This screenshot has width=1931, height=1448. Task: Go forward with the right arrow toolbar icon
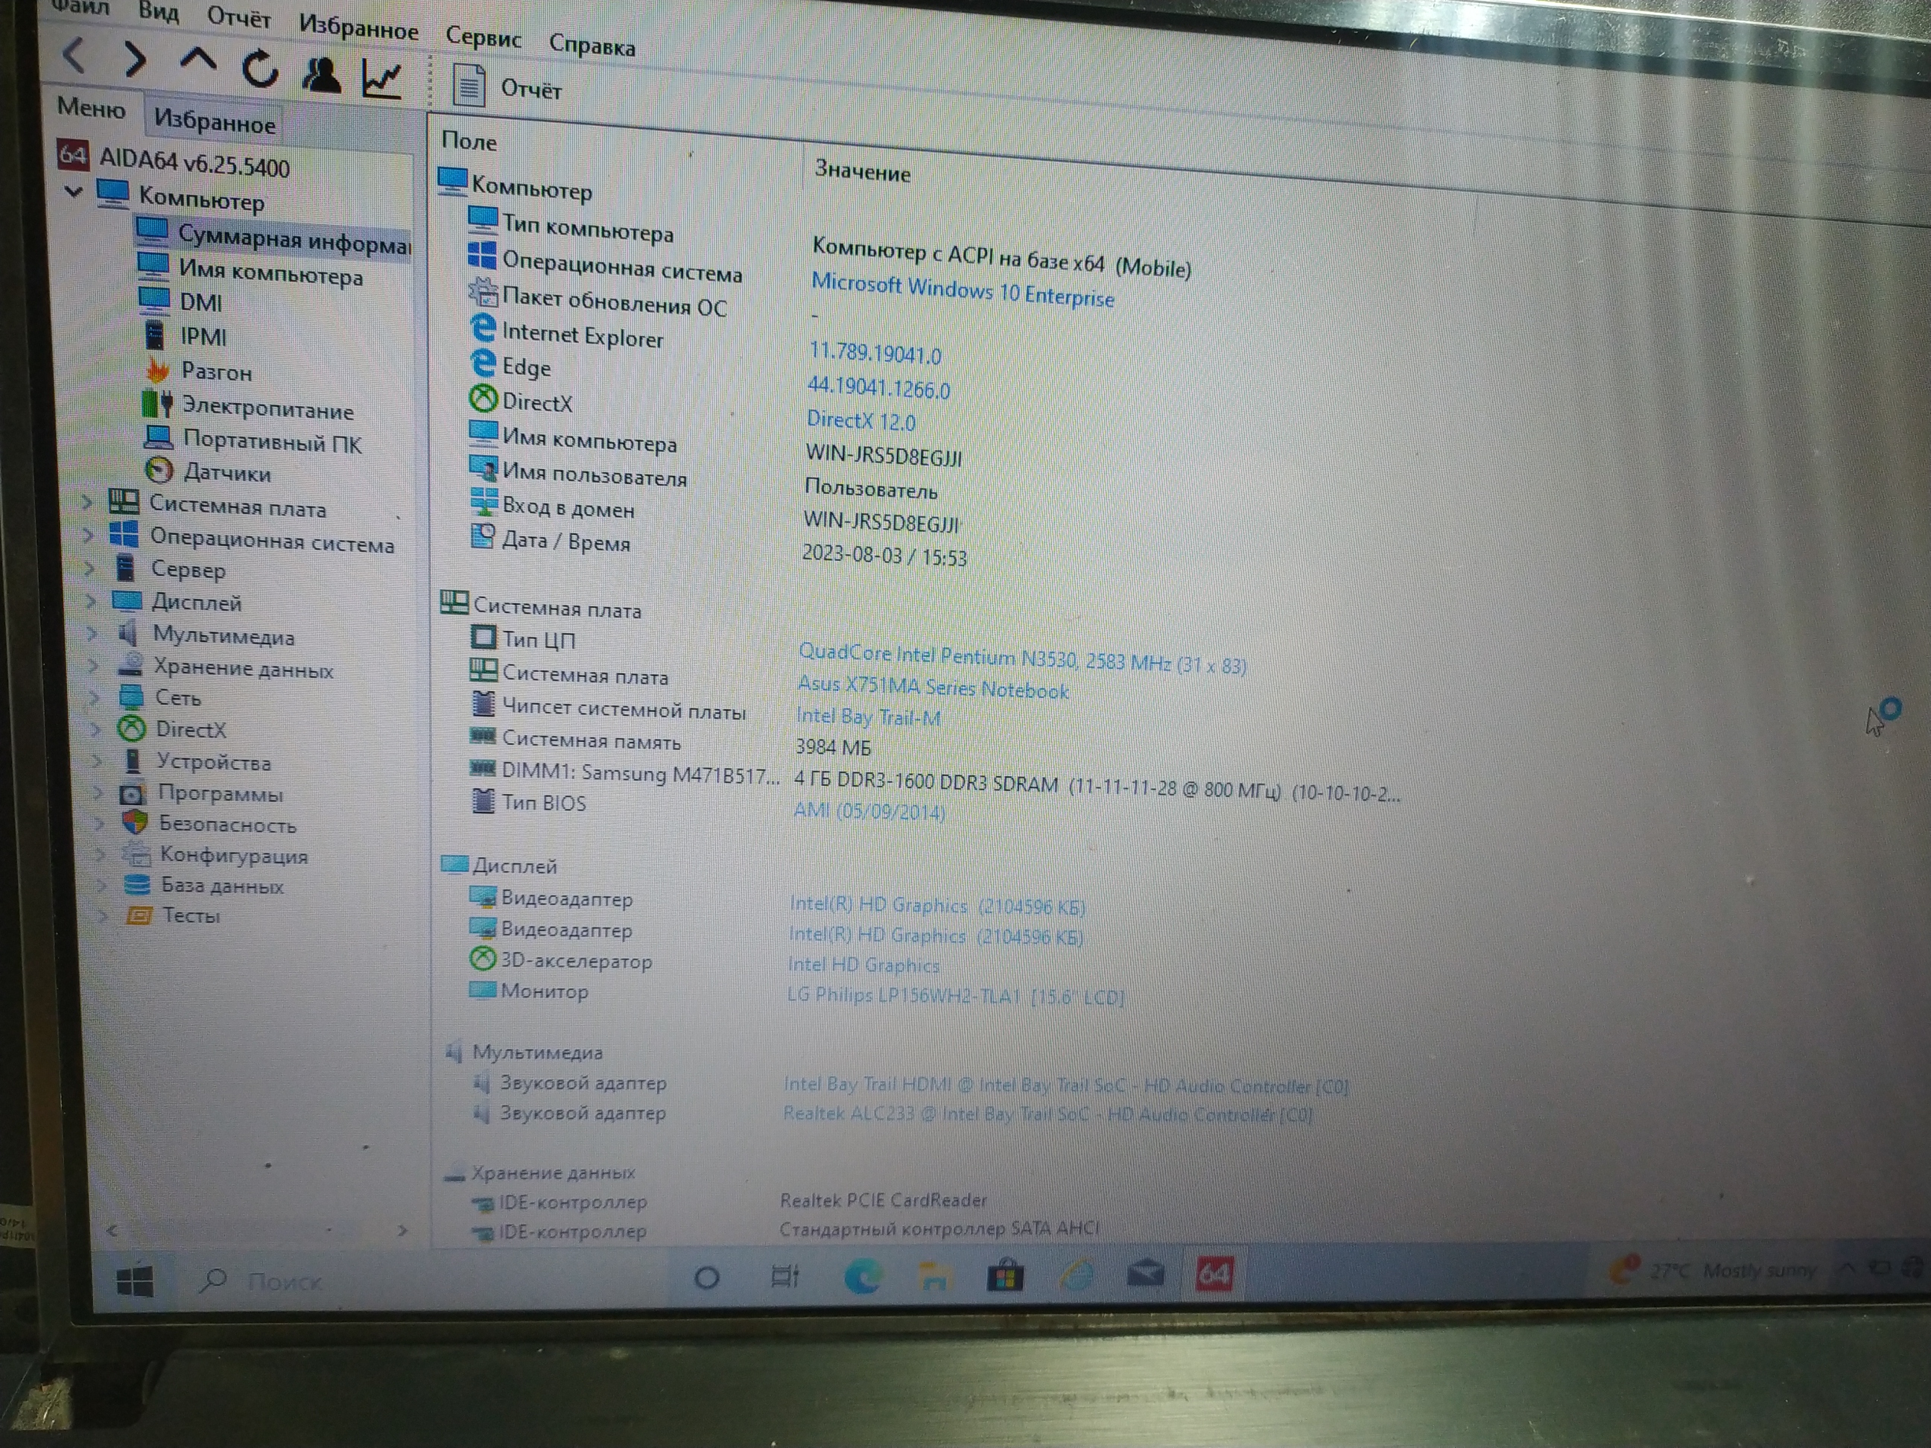[134, 60]
